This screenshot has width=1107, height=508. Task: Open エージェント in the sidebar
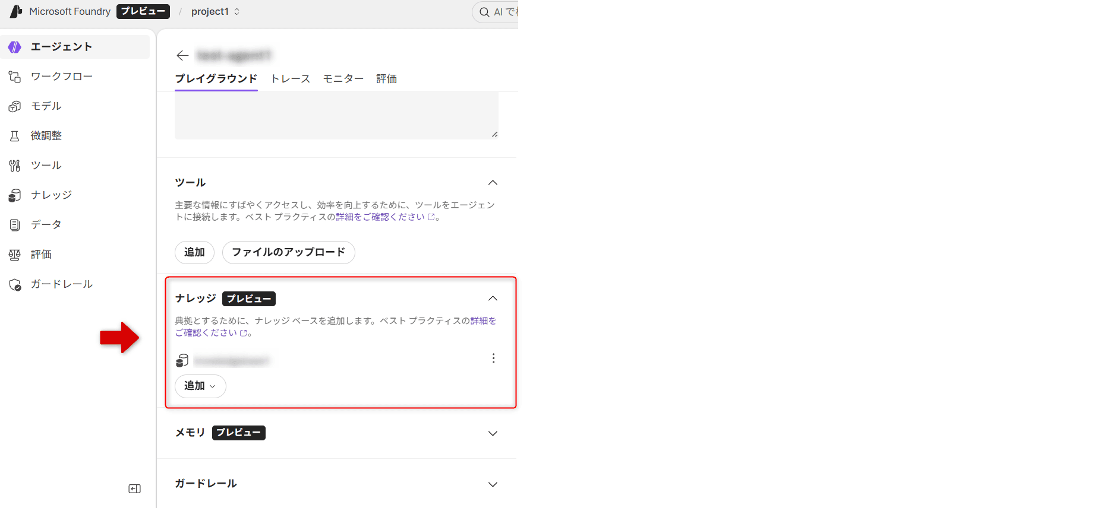pyautogui.click(x=75, y=47)
